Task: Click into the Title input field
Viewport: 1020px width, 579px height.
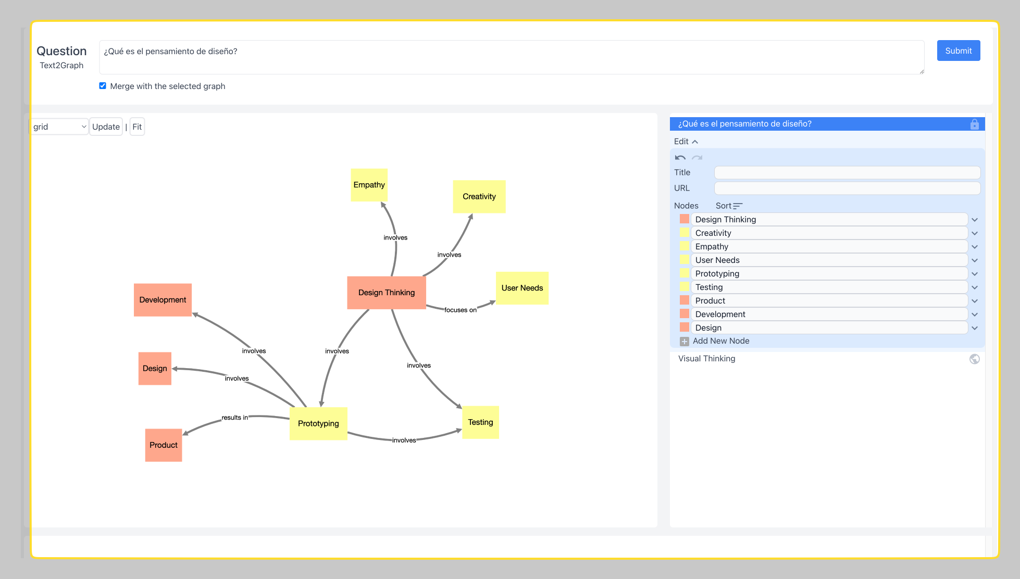Action: 847,173
